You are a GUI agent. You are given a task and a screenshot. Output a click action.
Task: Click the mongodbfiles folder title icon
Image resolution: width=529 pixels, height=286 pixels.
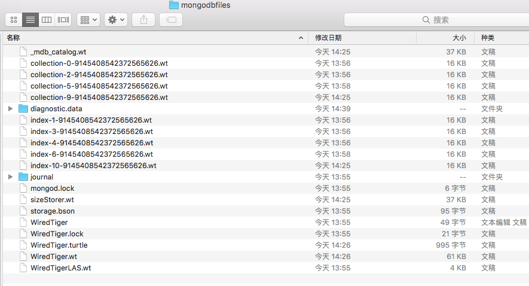pos(174,5)
